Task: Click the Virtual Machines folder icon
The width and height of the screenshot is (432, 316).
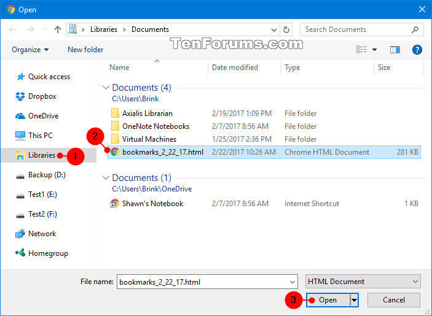Action: click(115, 139)
